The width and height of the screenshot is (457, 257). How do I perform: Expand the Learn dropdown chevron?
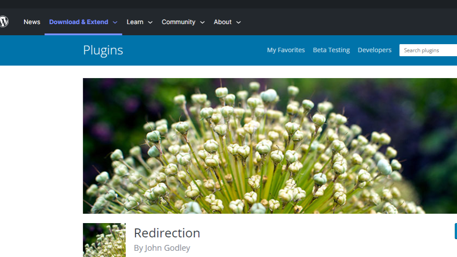[150, 22]
